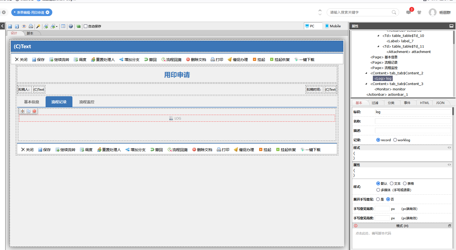Viewport: 456px width, 250px height.
Task: Click the move icon above LOG component
Action: click(x=23, y=111)
